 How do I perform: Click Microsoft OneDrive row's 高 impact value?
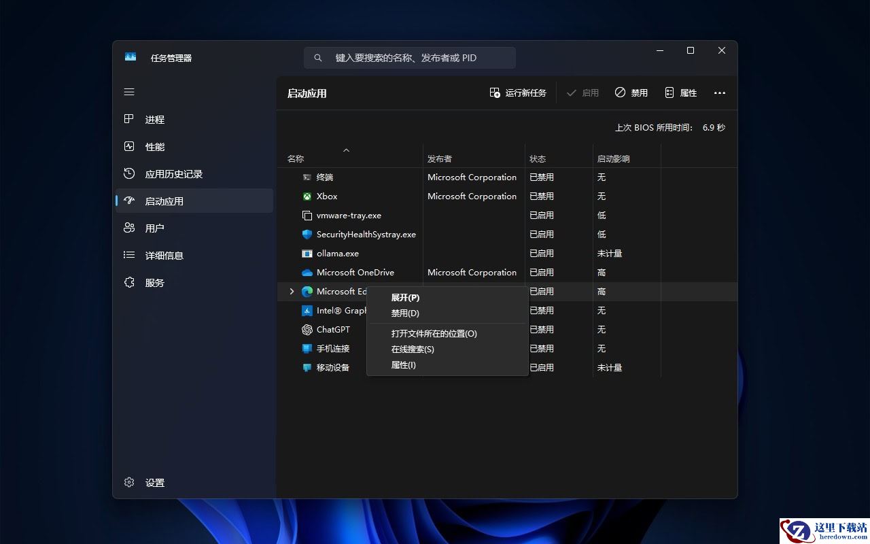coord(602,272)
